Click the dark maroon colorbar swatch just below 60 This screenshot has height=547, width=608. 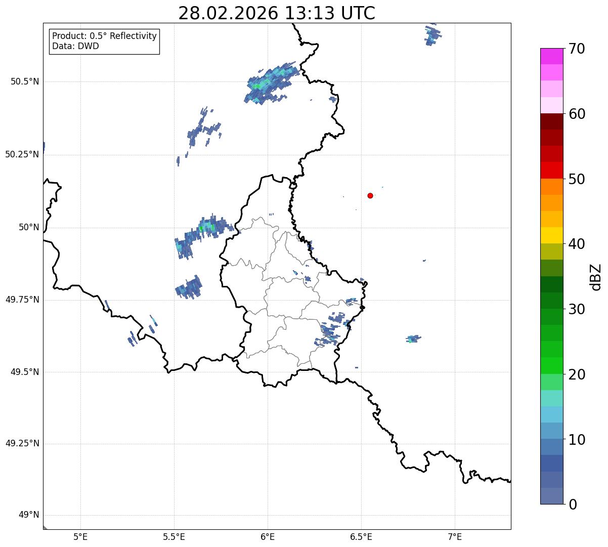click(551, 121)
